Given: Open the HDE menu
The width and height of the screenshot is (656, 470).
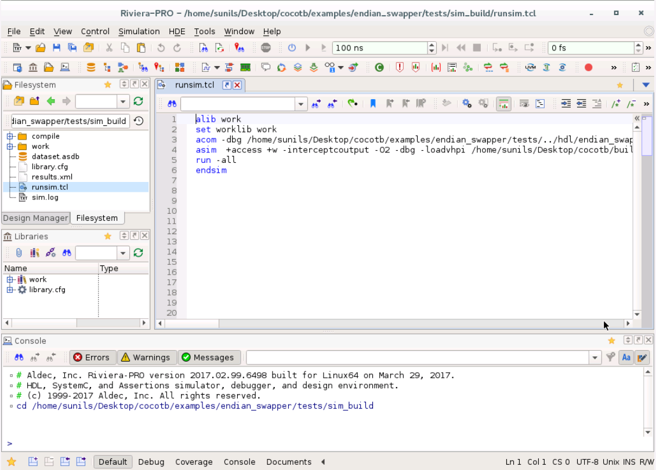Looking at the screenshot, I should pyautogui.click(x=177, y=31).
